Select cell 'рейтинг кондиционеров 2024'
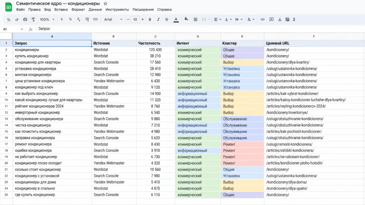 (x=52, y=106)
